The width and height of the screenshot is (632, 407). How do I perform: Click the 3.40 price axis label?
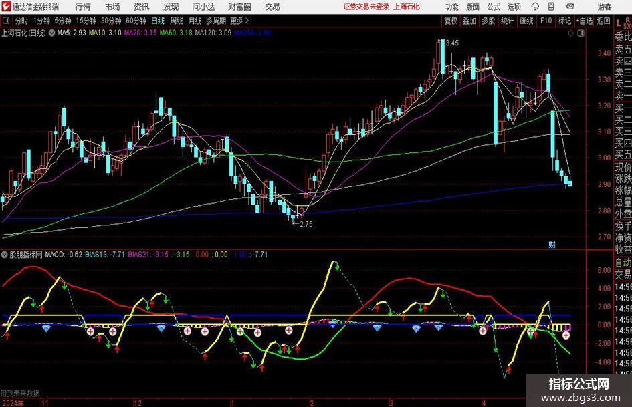point(604,53)
